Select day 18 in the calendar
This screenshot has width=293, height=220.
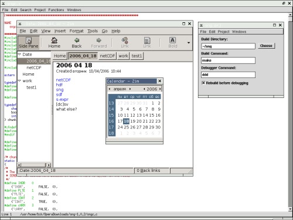(127, 121)
